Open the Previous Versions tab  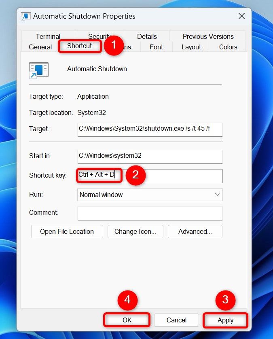(208, 36)
